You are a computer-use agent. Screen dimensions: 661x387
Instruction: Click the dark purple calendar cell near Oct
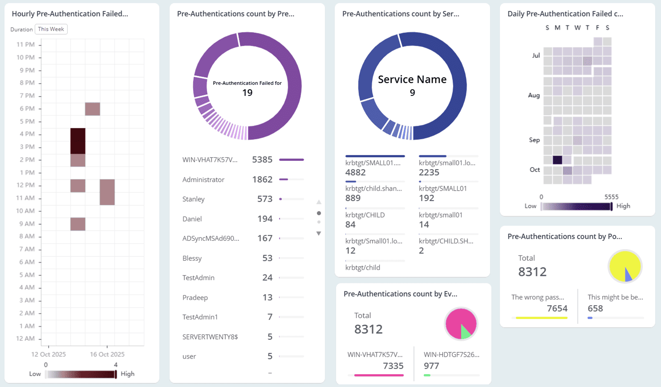point(557,160)
